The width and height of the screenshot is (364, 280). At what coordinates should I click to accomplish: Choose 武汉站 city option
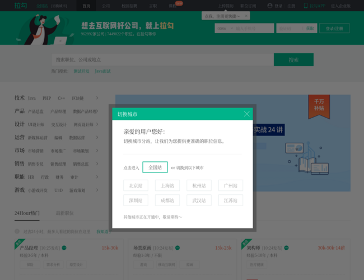[199, 200]
